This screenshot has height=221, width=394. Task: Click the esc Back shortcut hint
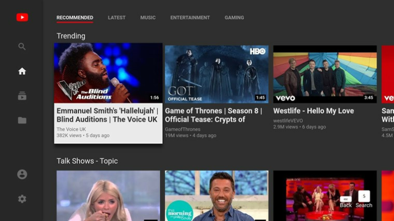pos(346,202)
